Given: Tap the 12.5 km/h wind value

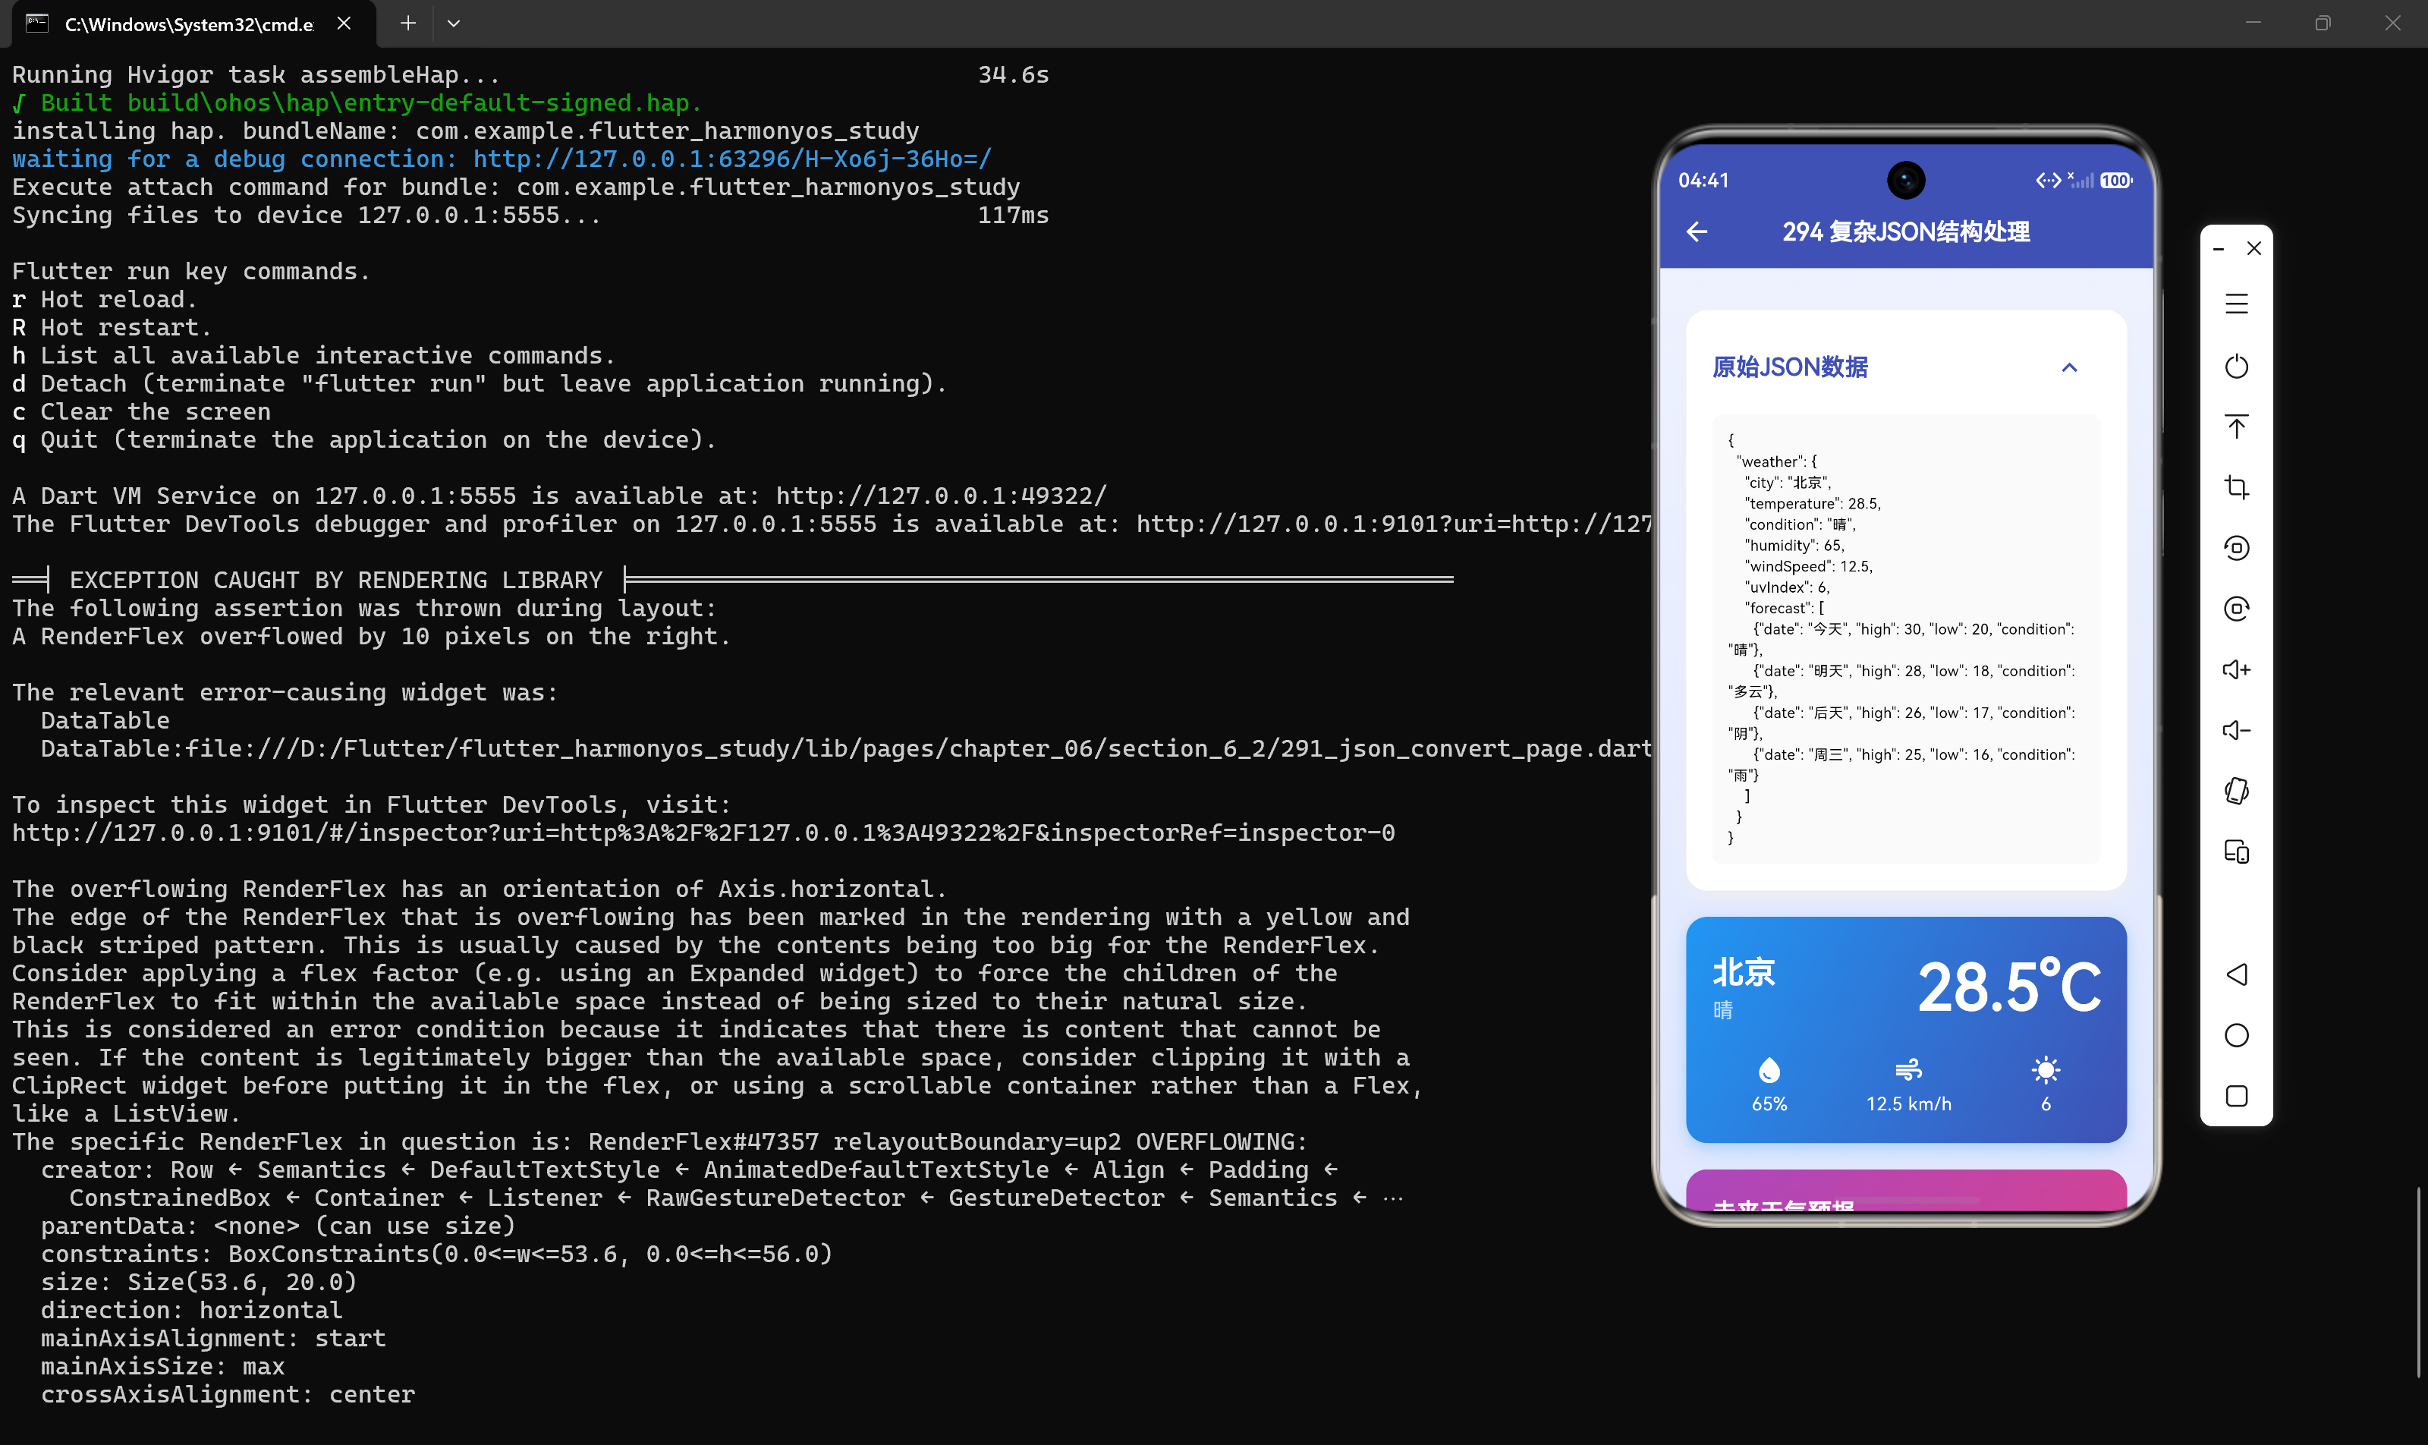Looking at the screenshot, I should tap(1908, 1104).
